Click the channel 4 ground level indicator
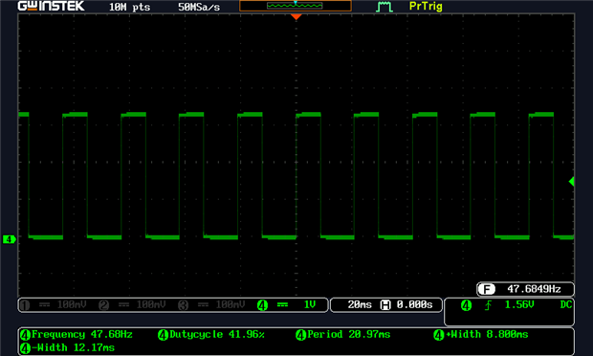The image size is (593, 356). pos(9,239)
